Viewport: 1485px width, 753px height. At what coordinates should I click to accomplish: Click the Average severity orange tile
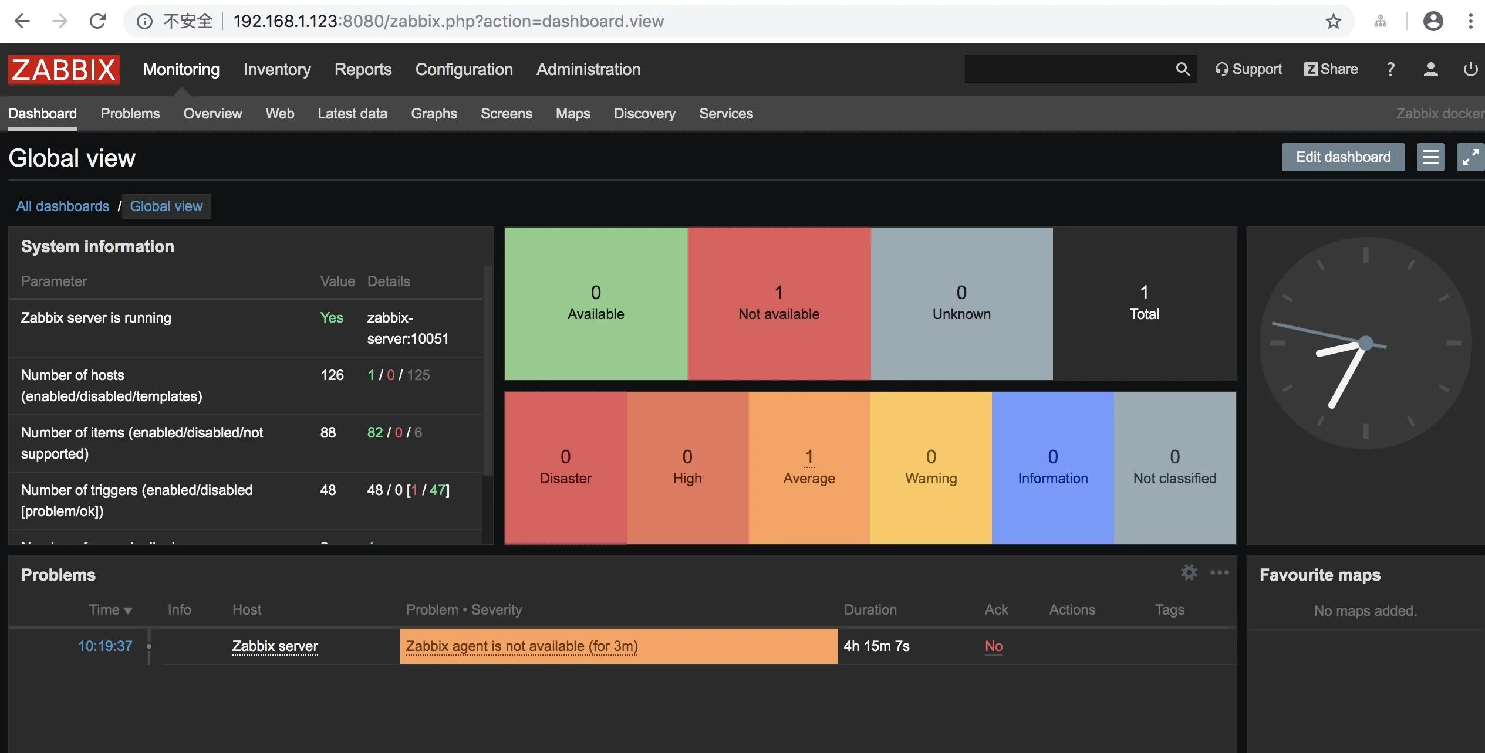point(809,467)
